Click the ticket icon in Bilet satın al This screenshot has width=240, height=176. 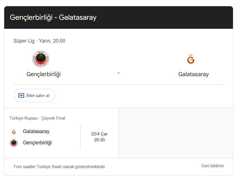(x=21, y=96)
